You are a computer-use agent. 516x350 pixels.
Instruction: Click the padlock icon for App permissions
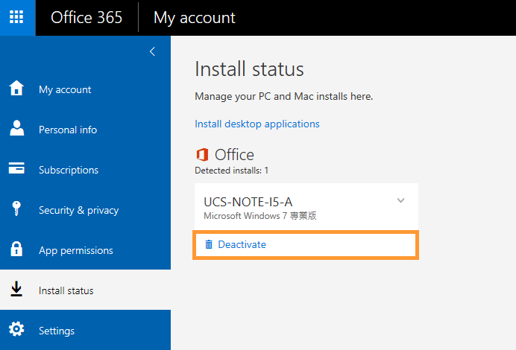[x=16, y=249]
